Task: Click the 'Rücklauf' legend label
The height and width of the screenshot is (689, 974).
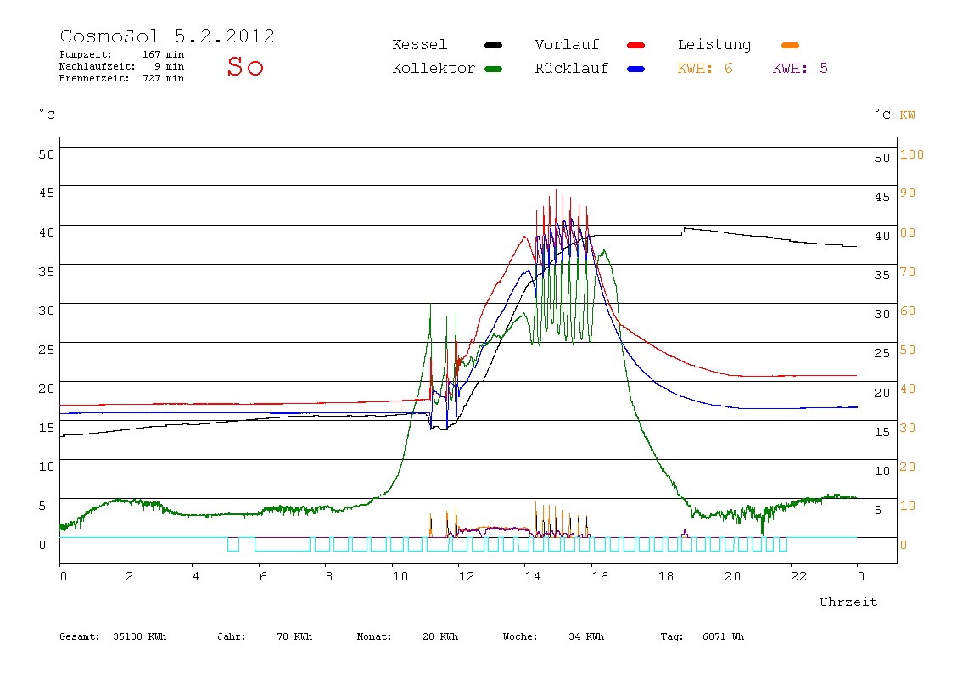Action: (x=572, y=69)
